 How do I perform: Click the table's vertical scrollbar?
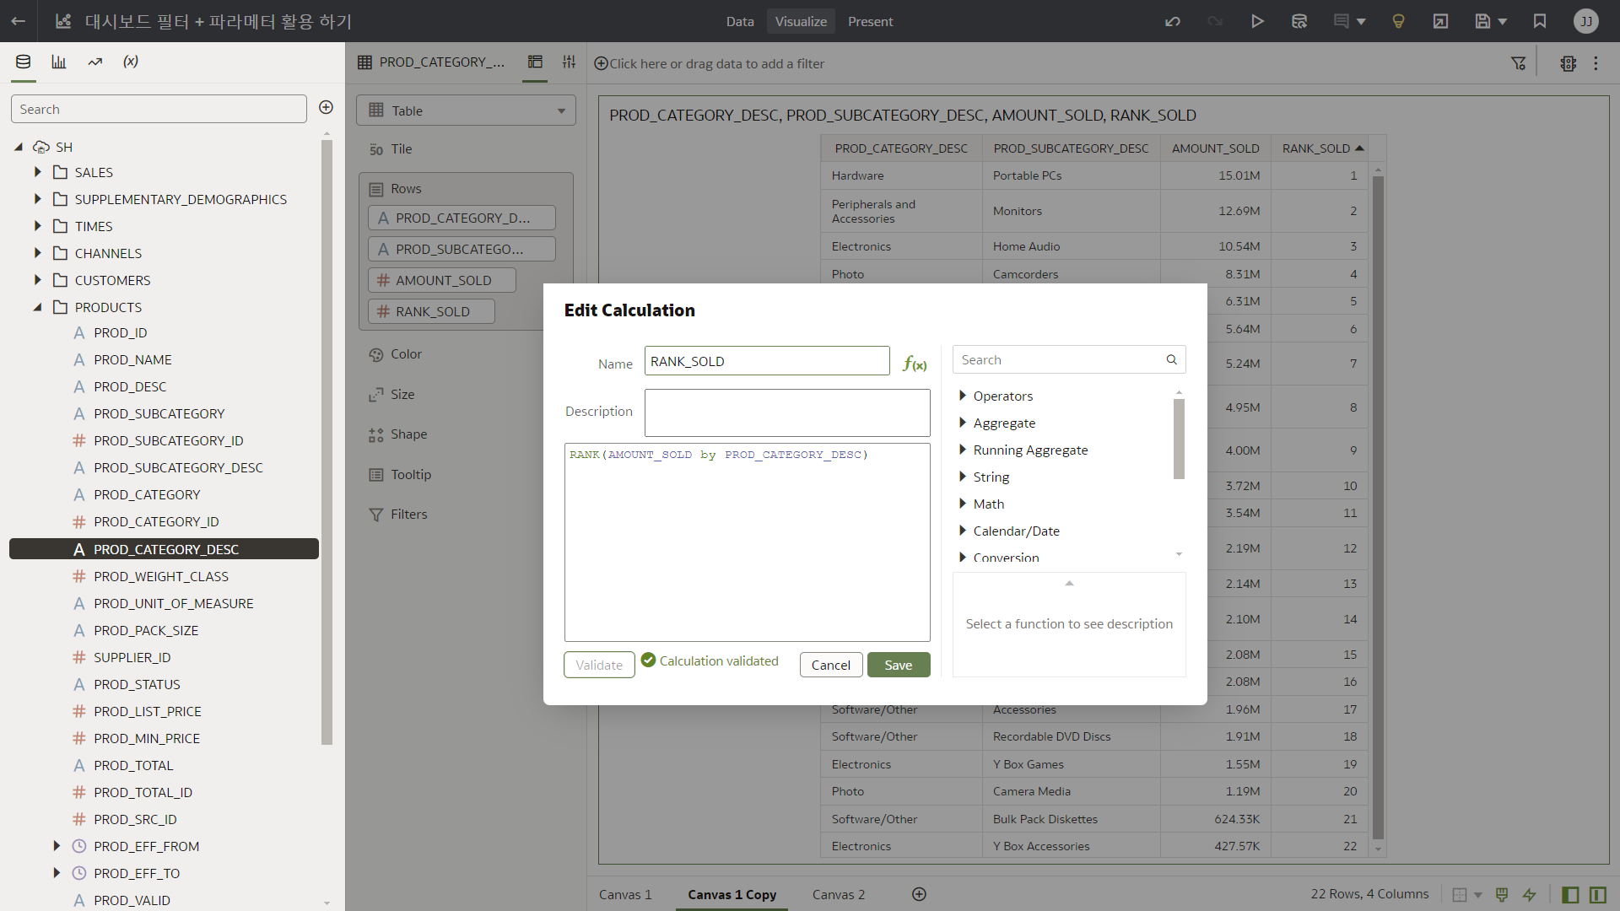[1378, 506]
